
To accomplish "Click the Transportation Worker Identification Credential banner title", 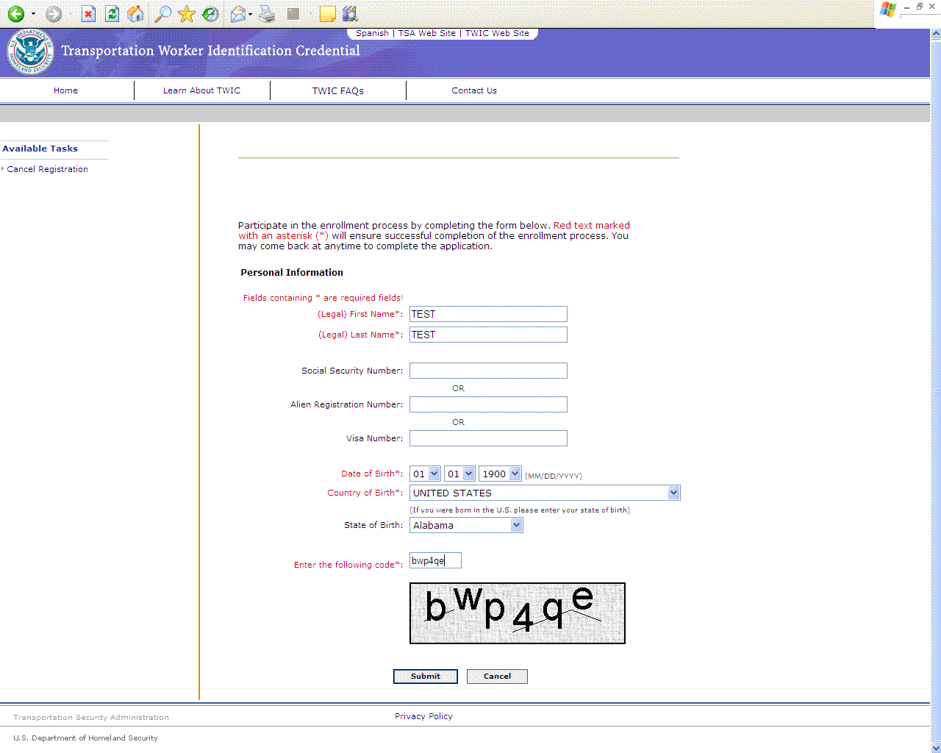I will [211, 51].
